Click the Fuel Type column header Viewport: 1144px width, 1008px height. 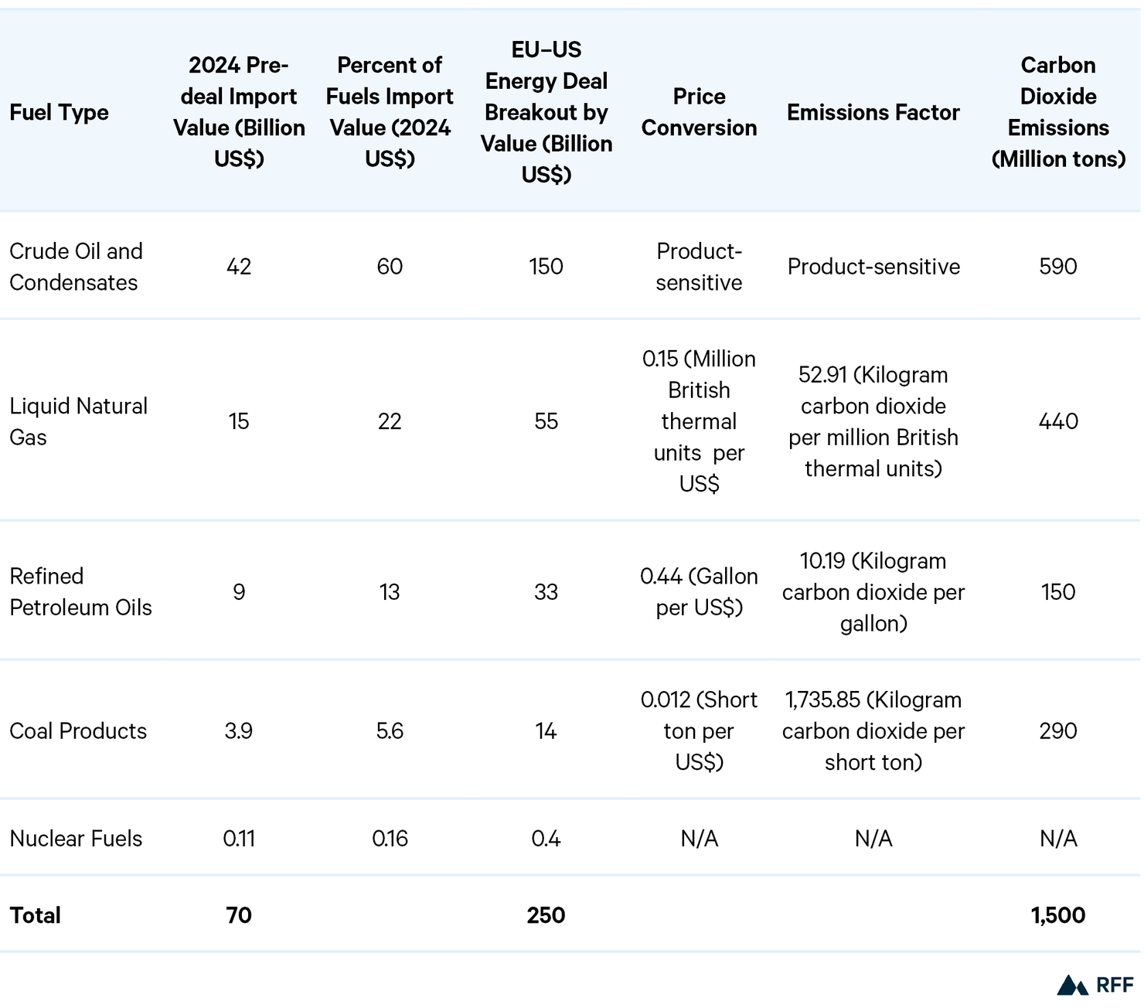(59, 112)
